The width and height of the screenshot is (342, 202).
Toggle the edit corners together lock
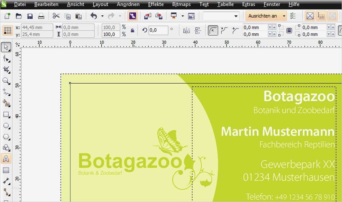click(x=289, y=31)
